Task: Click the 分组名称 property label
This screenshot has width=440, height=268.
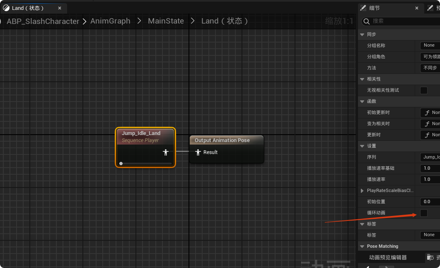Action: click(376, 45)
